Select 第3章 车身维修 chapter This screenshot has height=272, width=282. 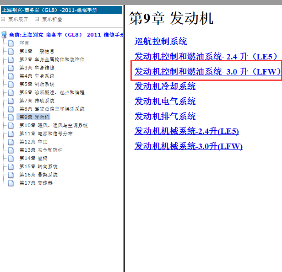(37, 68)
